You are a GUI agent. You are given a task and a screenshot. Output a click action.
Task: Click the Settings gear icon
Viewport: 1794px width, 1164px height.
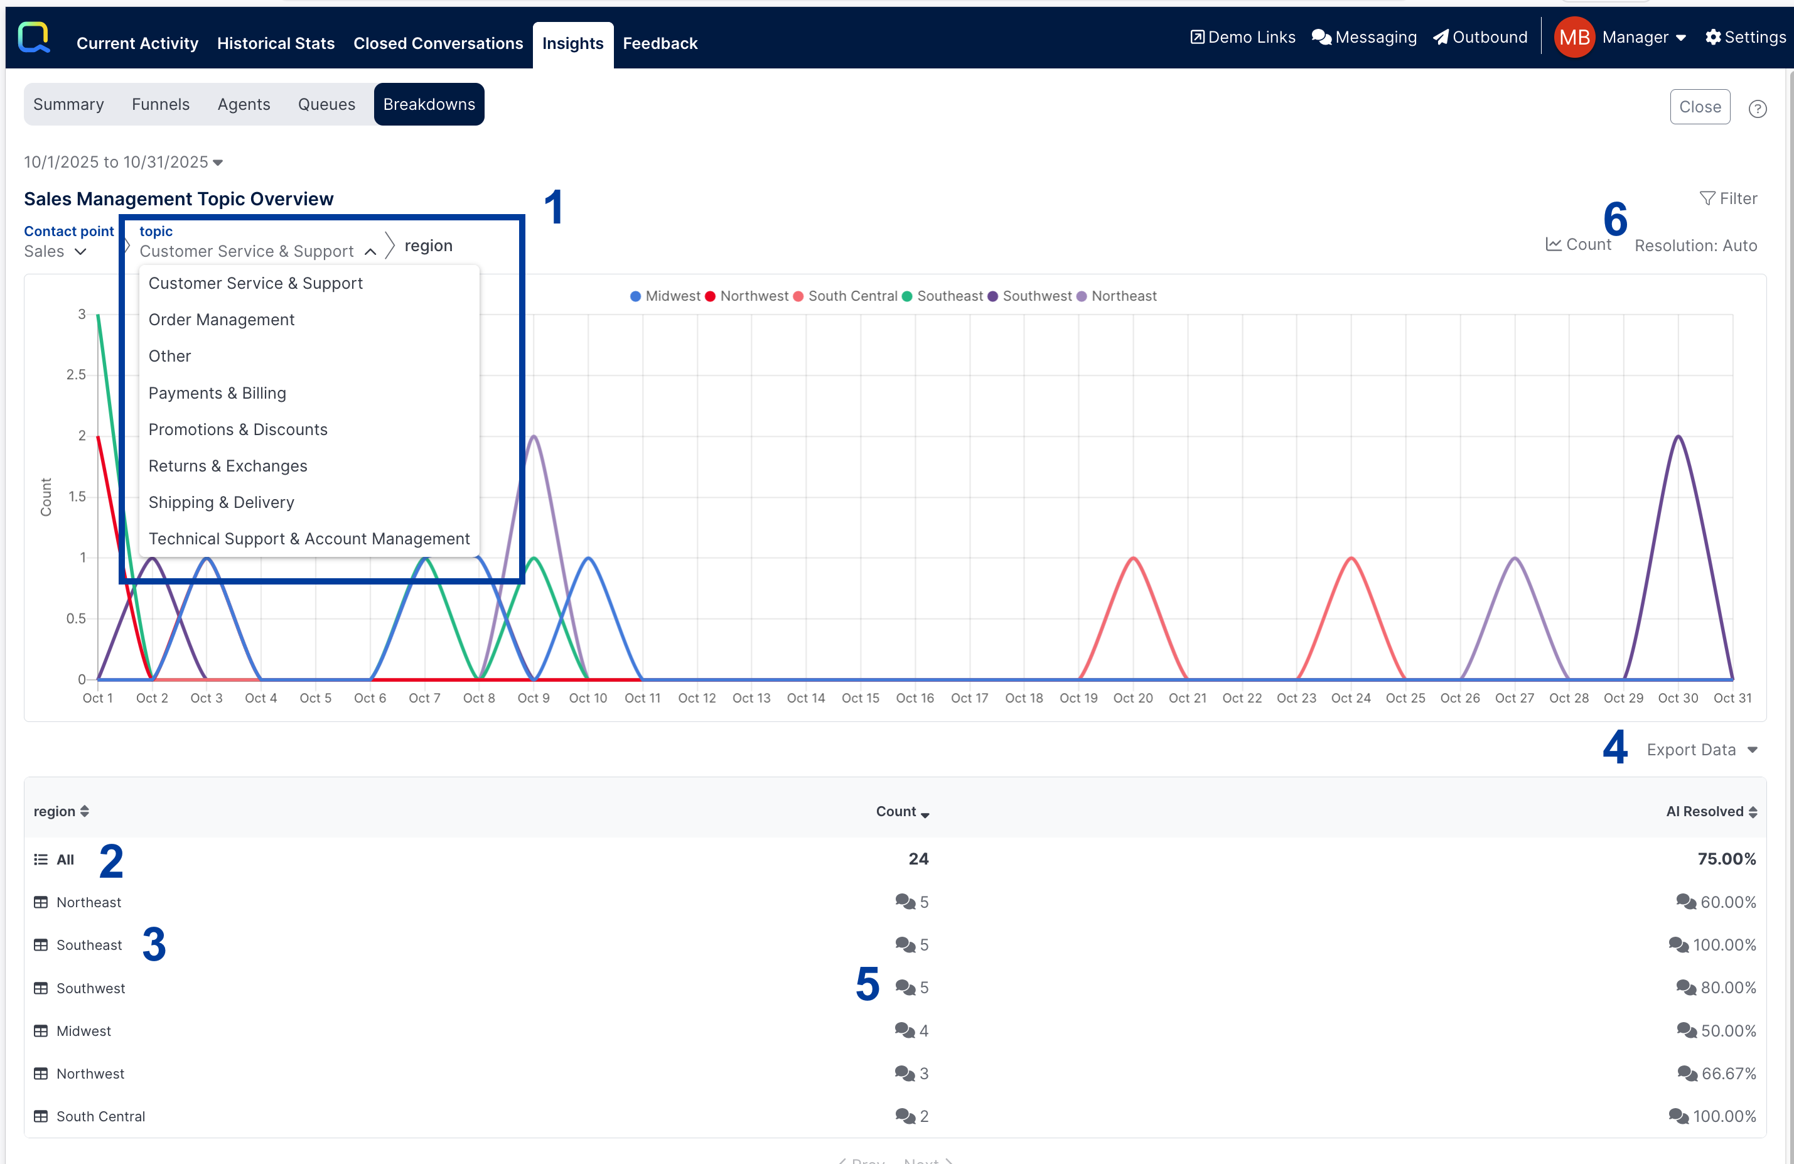pos(1712,37)
